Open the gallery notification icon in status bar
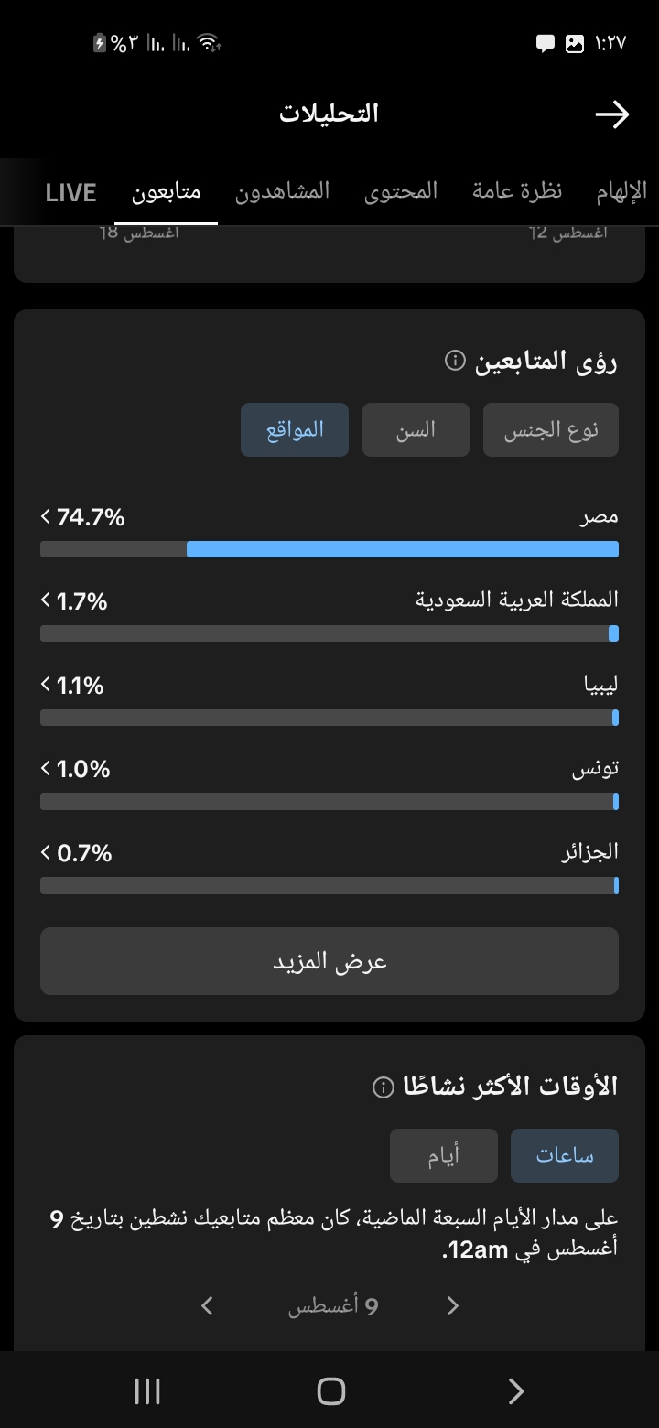Viewport: 659px width, 1428px height. coord(575,43)
